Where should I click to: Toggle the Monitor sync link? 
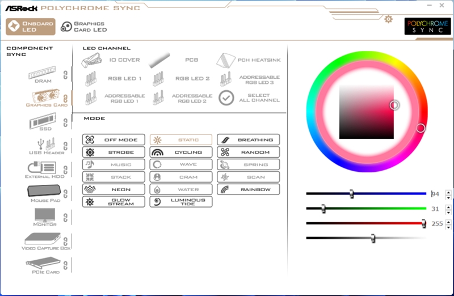click(x=65, y=217)
